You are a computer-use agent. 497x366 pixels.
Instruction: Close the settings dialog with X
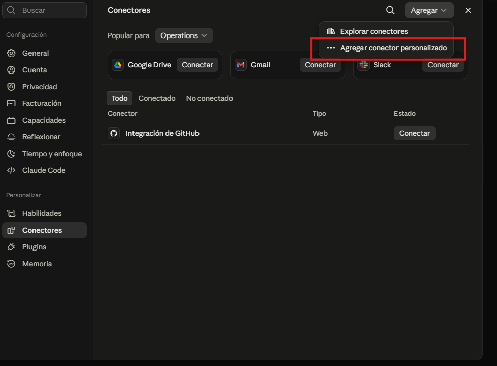click(468, 10)
